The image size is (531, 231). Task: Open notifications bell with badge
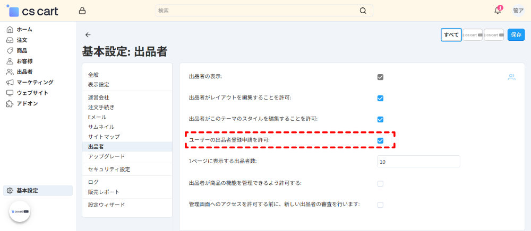coord(498,10)
